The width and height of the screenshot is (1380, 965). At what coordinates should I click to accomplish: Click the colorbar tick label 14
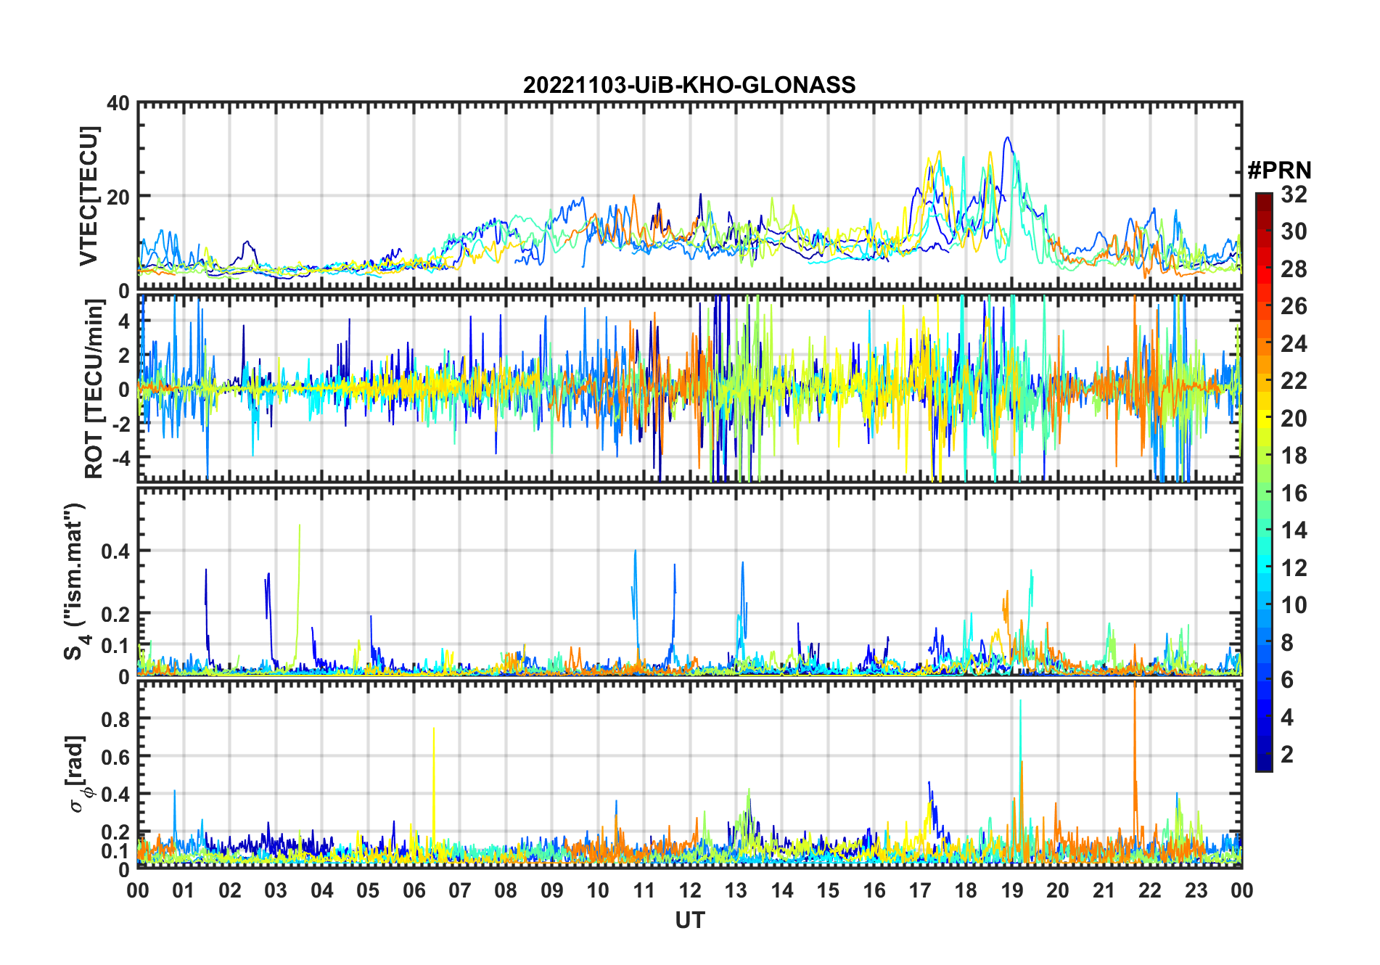pos(1294,530)
